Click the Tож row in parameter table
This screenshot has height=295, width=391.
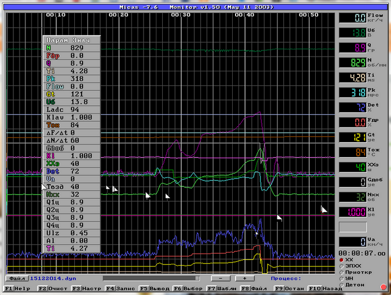click(x=71, y=125)
